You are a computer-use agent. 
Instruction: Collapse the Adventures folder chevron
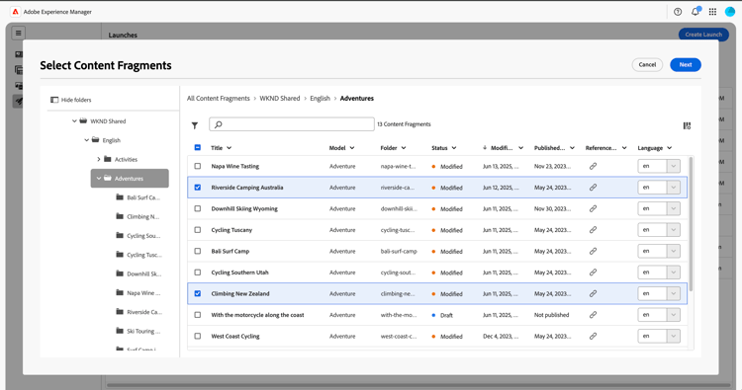point(98,179)
